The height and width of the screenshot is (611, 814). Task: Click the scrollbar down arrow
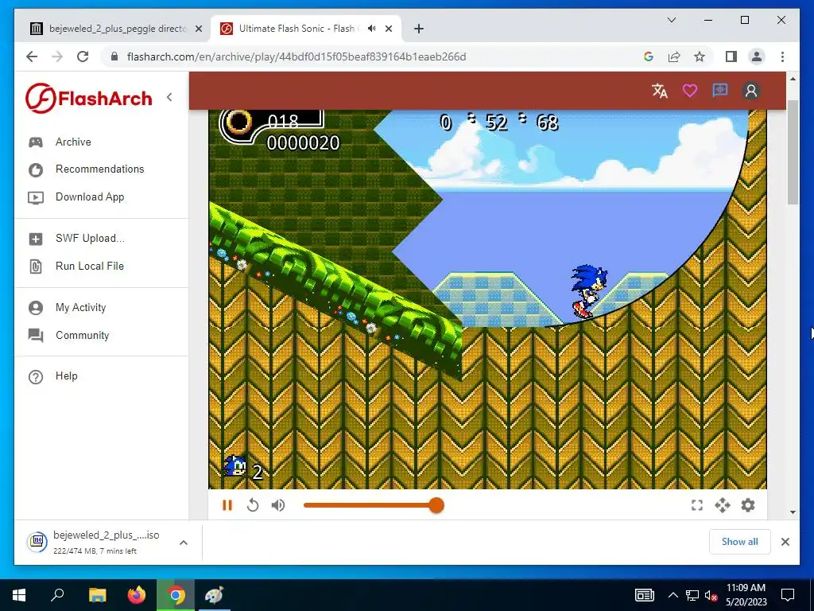point(793,512)
